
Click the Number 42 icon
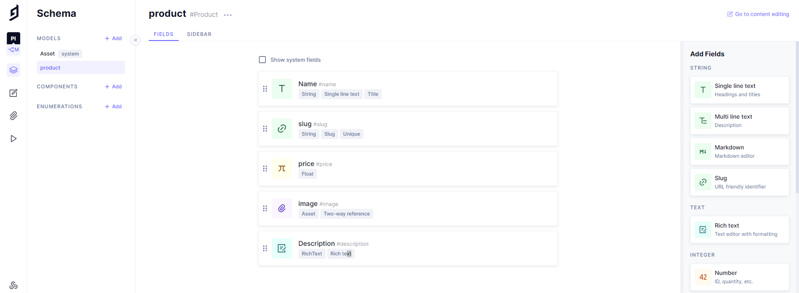pyautogui.click(x=703, y=277)
